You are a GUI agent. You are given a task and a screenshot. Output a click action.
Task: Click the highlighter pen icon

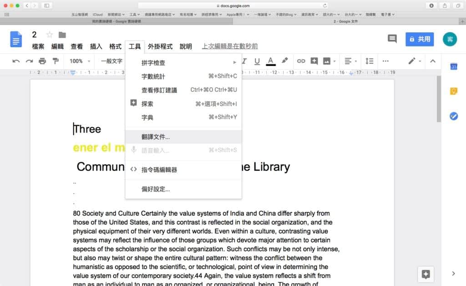click(x=285, y=61)
